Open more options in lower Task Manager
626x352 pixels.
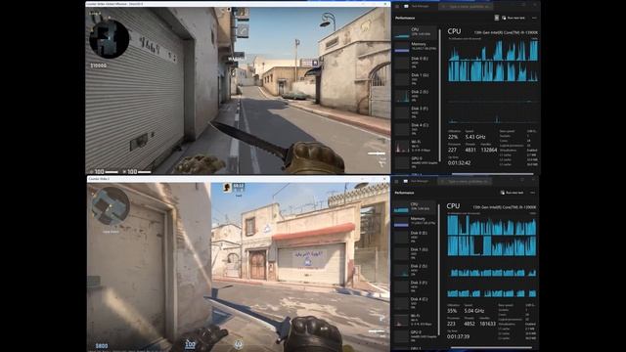point(532,193)
